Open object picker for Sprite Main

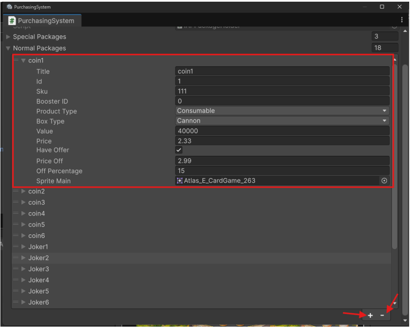[384, 181]
